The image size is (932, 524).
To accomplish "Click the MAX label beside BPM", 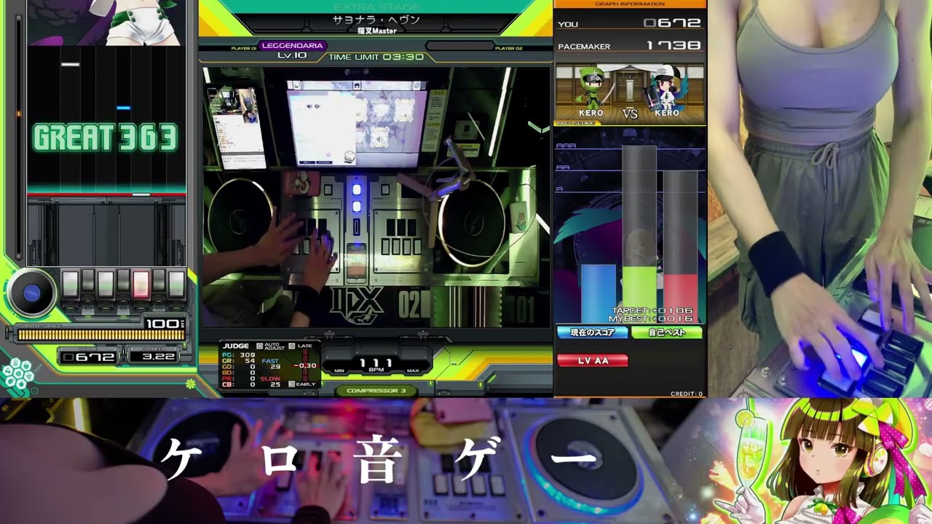I will pyautogui.click(x=413, y=370).
